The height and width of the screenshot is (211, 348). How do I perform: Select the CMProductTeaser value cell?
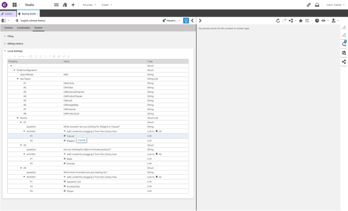point(104,96)
